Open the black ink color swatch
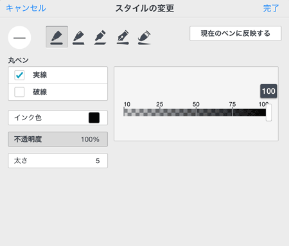289x246 pixels. tap(94, 118)
